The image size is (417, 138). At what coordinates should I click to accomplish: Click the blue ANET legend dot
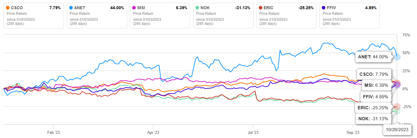click(x=71, y=8)
